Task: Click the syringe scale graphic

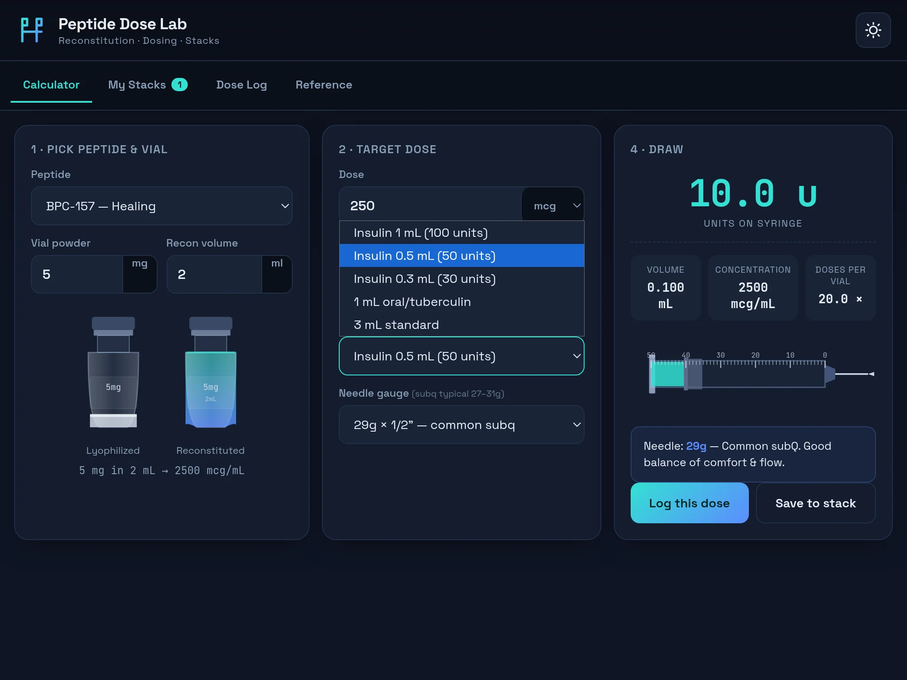Action: (x=760, y=372)
